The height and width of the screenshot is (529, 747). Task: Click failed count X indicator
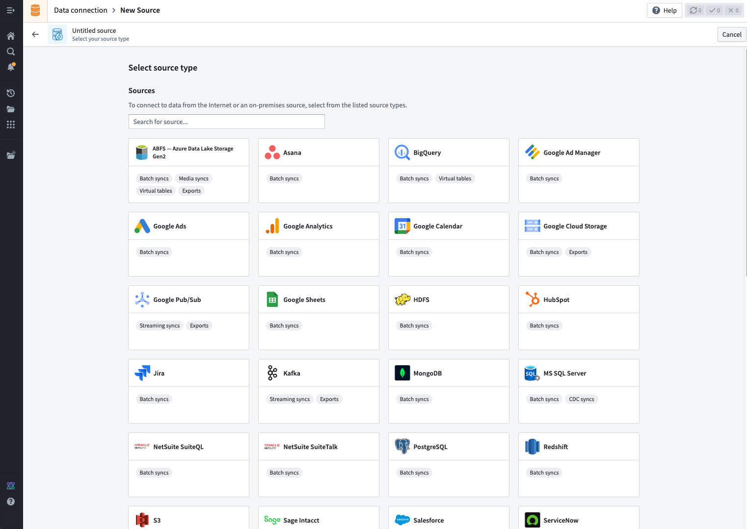coord(733,10)
